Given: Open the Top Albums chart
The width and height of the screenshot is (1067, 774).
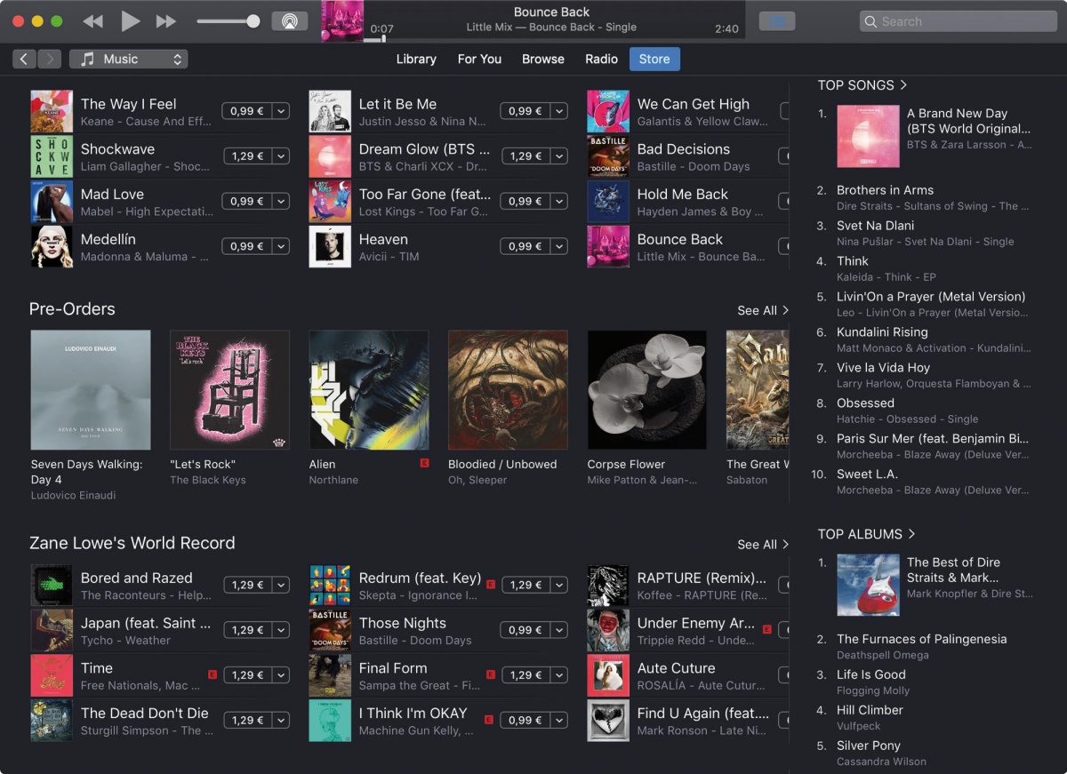Looking at the screenshot, I should (x=866, y=534).
